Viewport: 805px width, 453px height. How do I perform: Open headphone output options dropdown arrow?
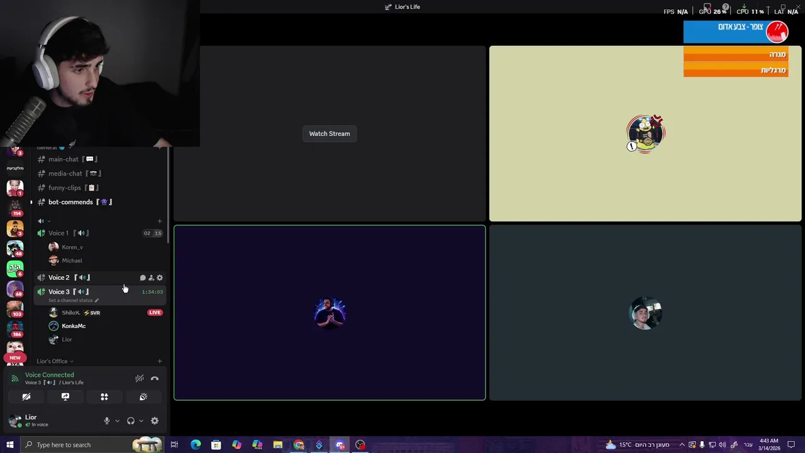pyautogui.click(x=141, y=421)
